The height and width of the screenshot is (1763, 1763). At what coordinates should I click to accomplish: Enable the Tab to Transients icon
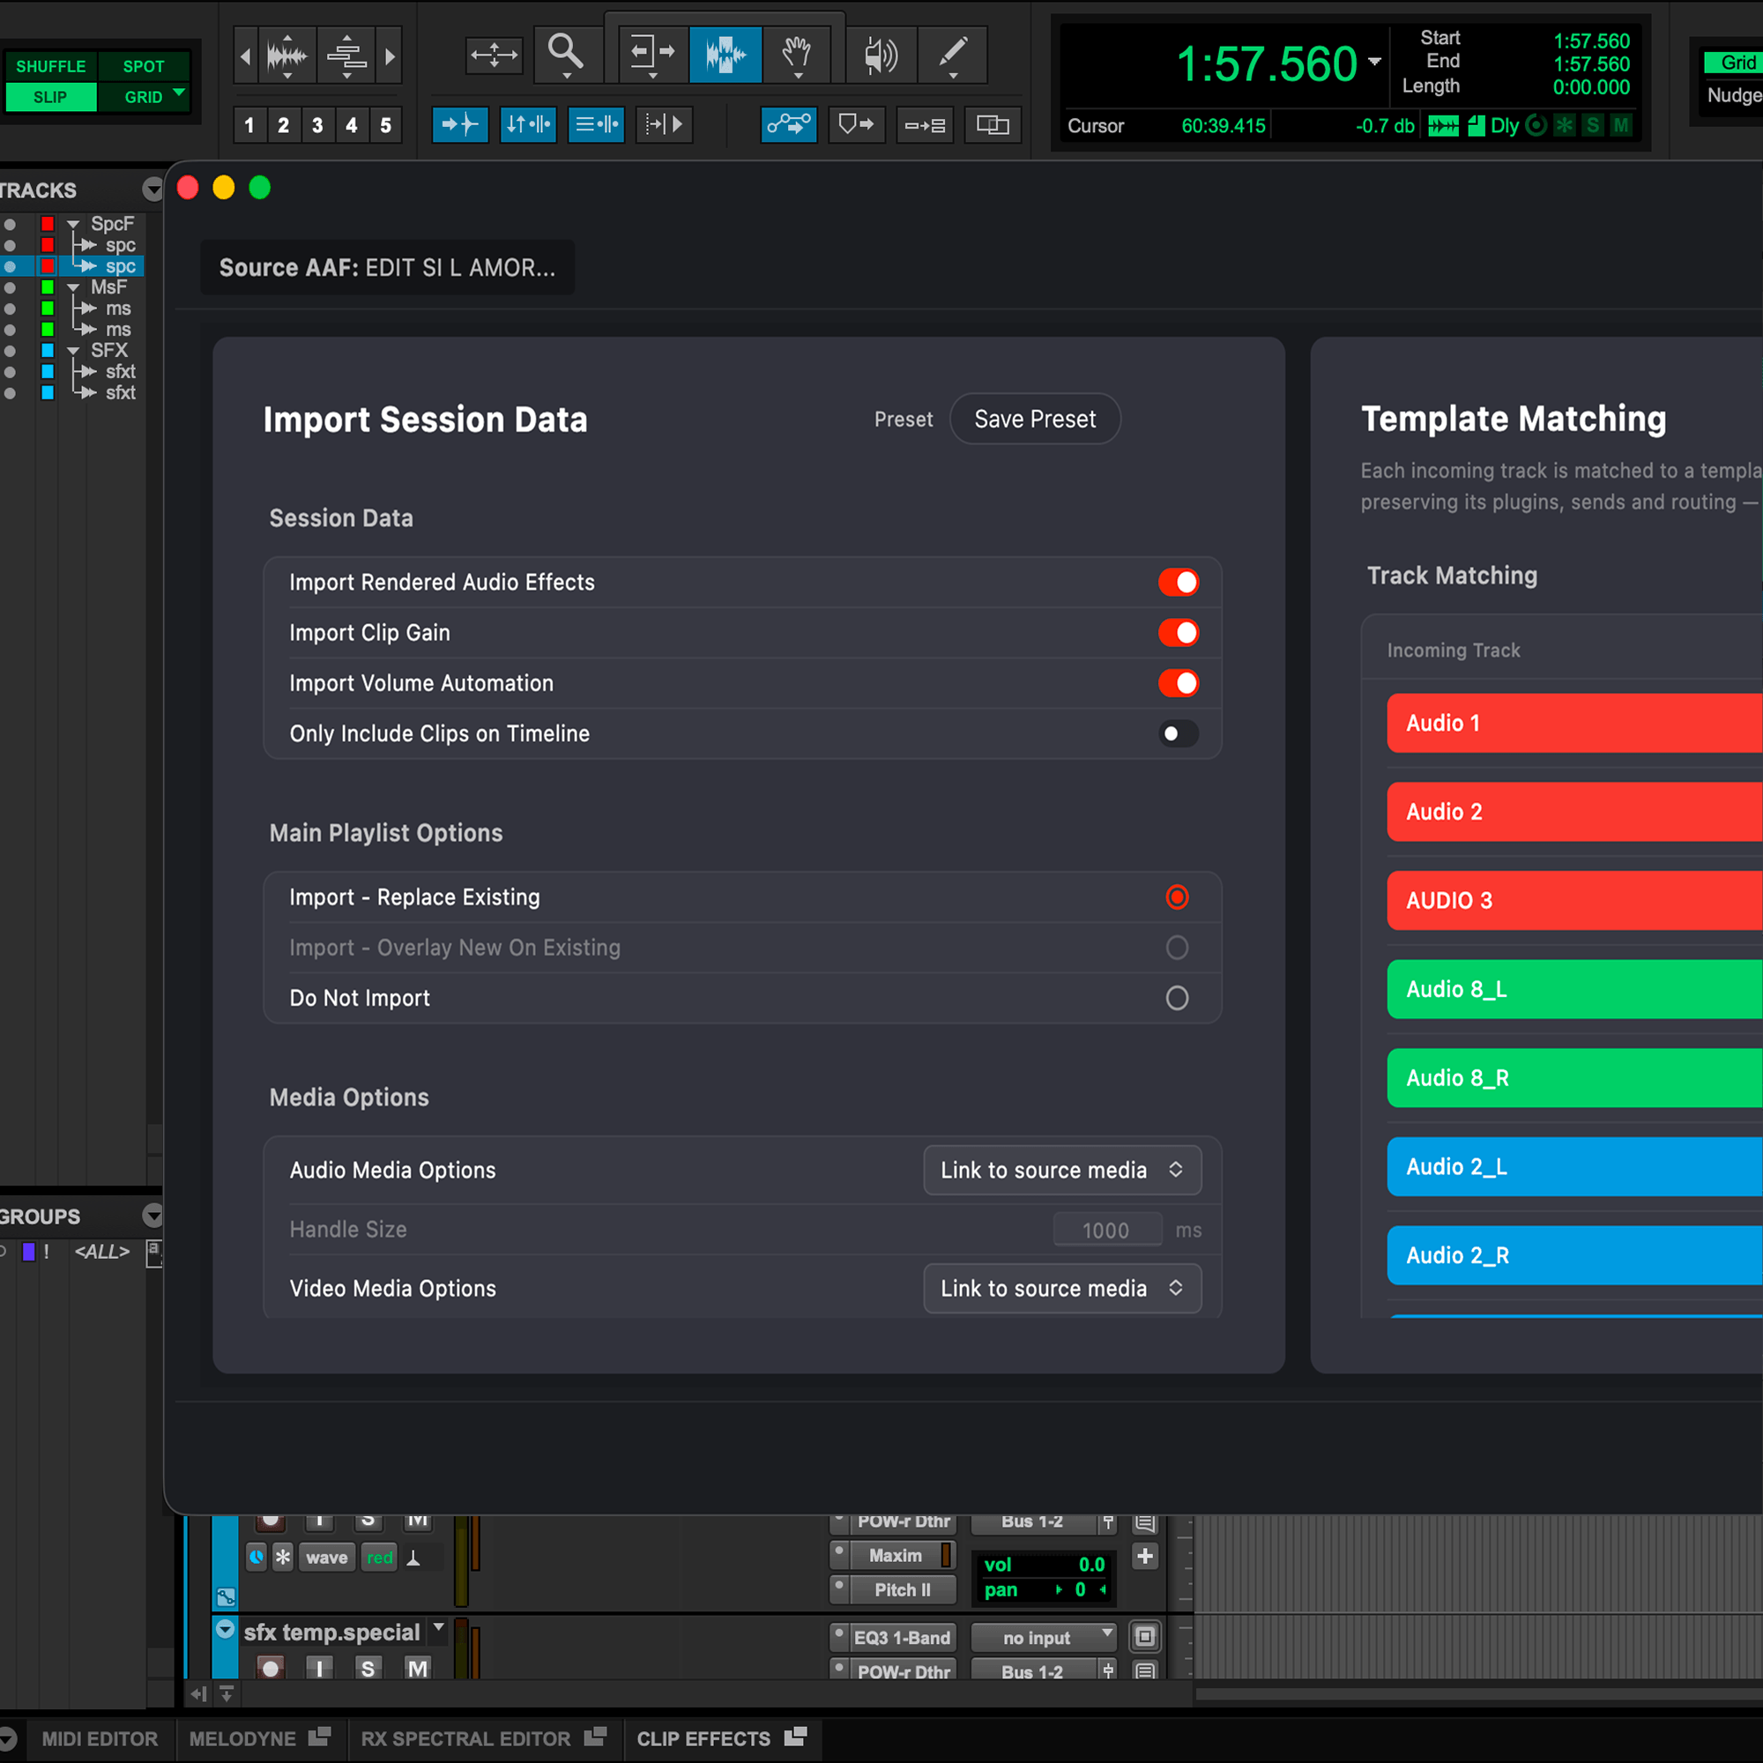tap(460, 125)
